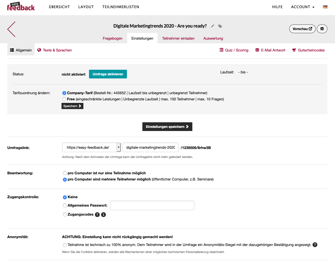Choose 'pro Computer ist nur eine Teilnahme möglich'
335x262 pixels.
(65, 173)
